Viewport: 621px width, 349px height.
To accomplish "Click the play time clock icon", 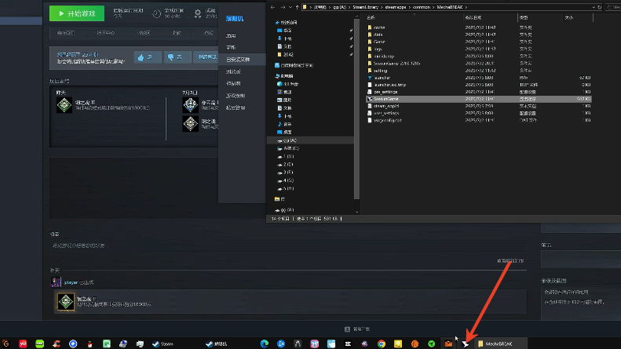I will [156, 13].
